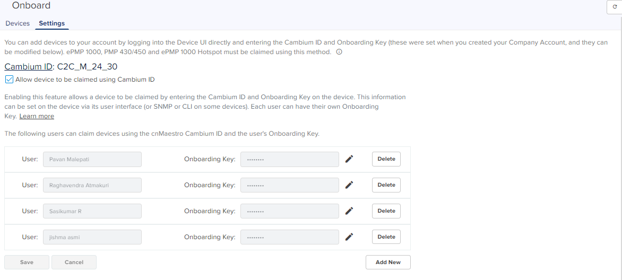
Task: Click Onboarding Key field for Sasikumar R
Action: pos(290,211)
